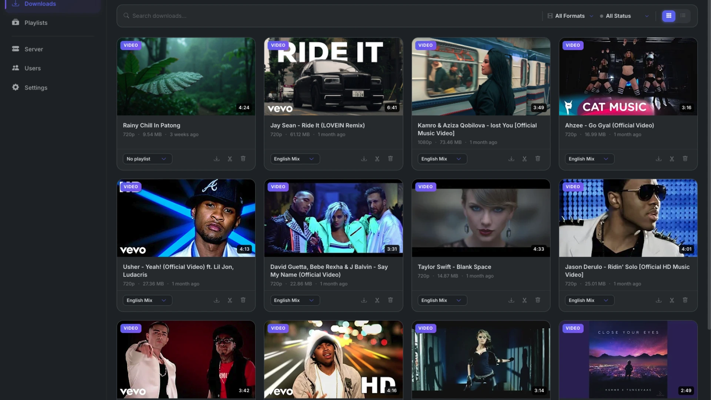This screenshot has height=400, width=711.
Task: Open Playlists in the sidebar
Action: pyautogui.click(x=53, y=23)
